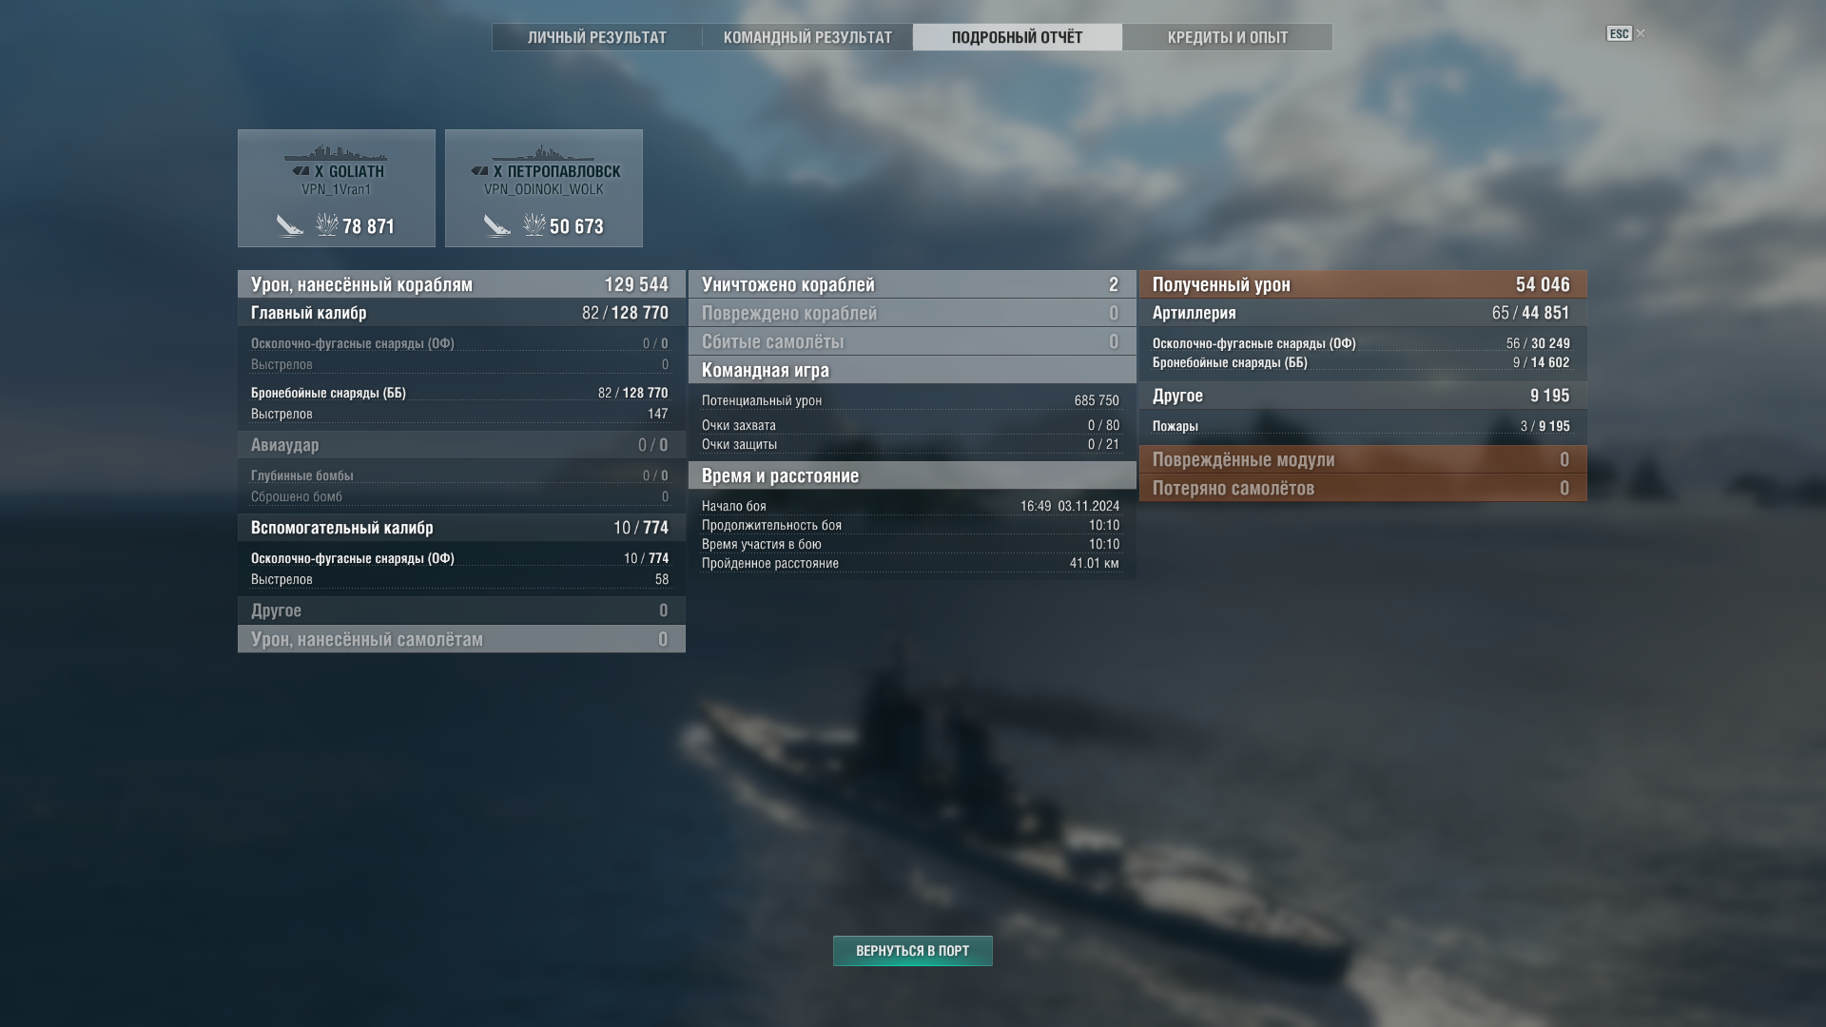This screenshot has height=1027, width=1826.
Task: Click the sunk-ship icon on Goliath card
Action: 290,225
